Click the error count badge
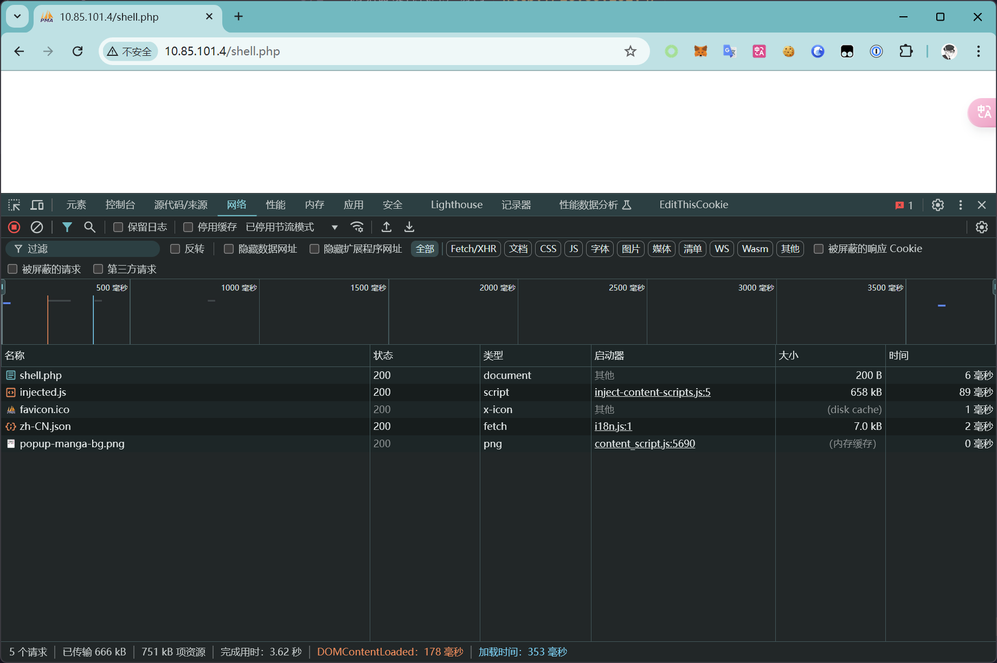The width and height of the screenshot is (997, 663). [x=904, y=205]
